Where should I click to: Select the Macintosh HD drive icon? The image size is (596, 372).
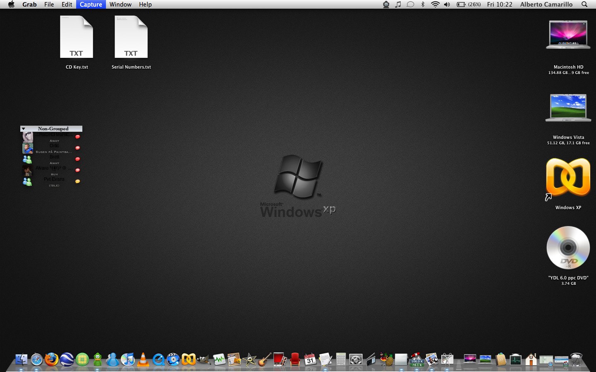[x=568, y=35]
